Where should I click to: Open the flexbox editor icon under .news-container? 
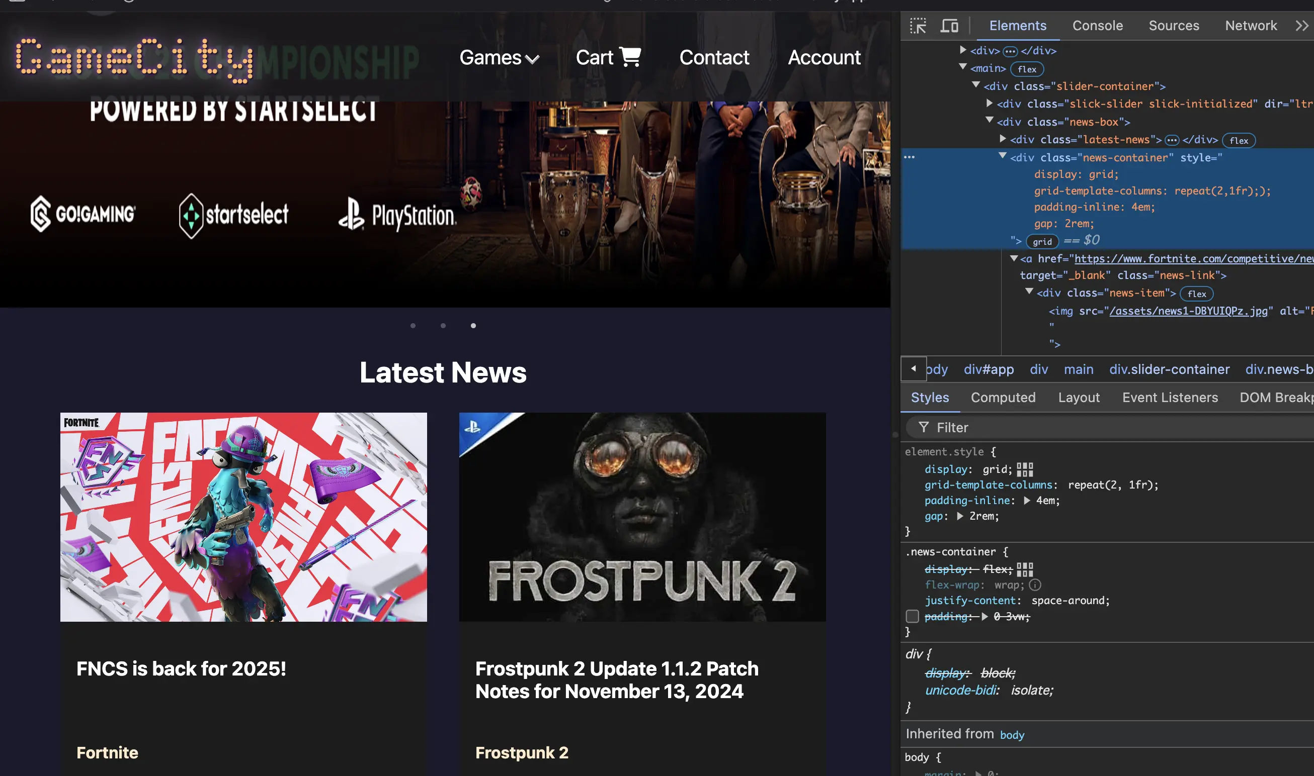(x=1025, y=569)
